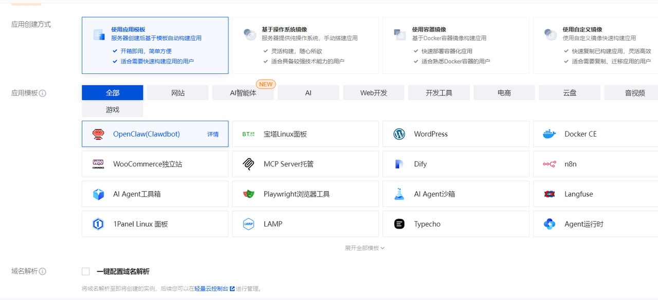Select the Langfuse template label
The image size is (658, 300).
click(579, 194)
